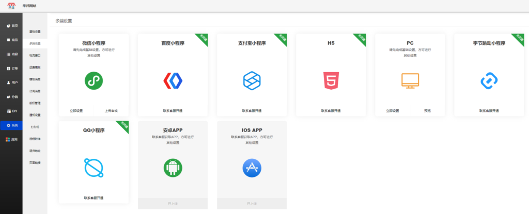Go to 模板消息 in the submenu

(x=35, y=79)
